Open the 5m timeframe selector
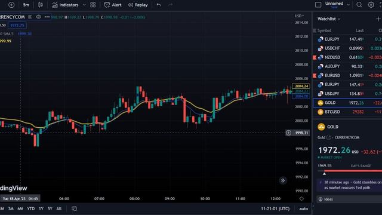This screenshot has height=215, width=382. (x=26, y=5)
